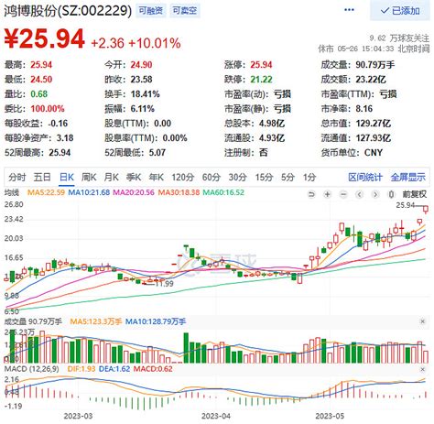Click the 跌停 21.22 value
The image size is (434, 424).
pos(261,80)
